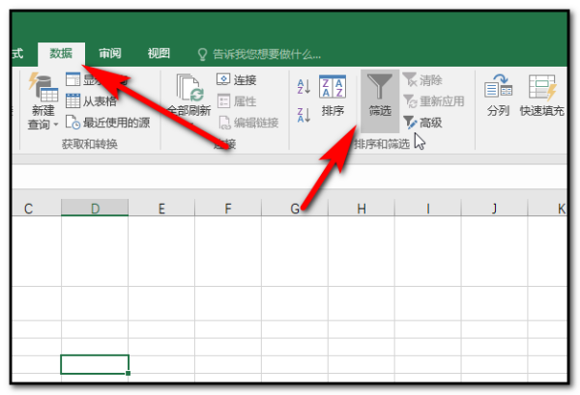
Task: Click the 快速填充 flash fill button
Action: point(542,96)
